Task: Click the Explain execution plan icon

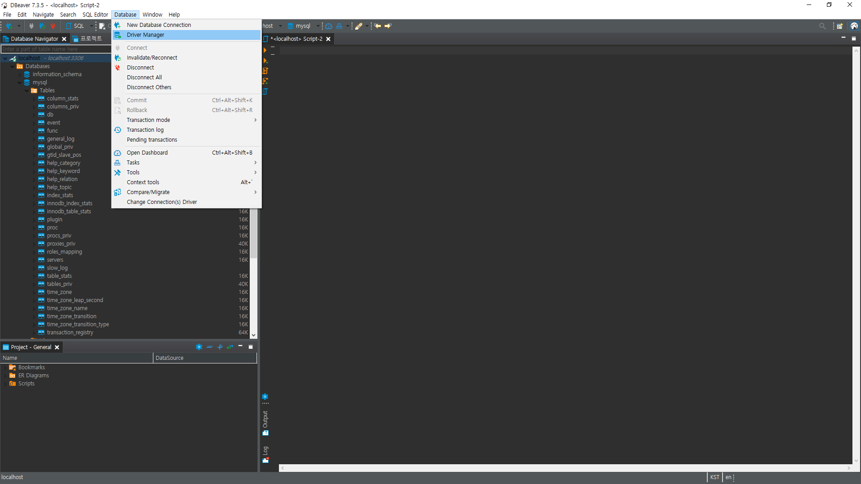Action: [x=265, y=91]
